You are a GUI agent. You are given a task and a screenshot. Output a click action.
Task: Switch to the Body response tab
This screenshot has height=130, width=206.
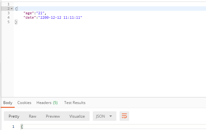tap(8, 103)
